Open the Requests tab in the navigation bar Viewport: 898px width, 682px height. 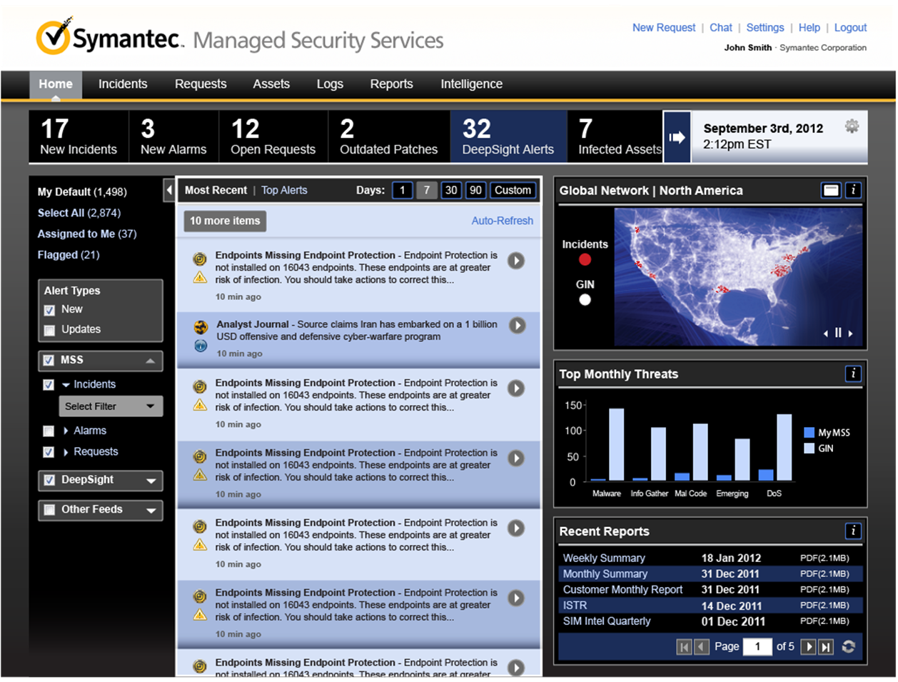pyautogui.click(x=201, y=84)
